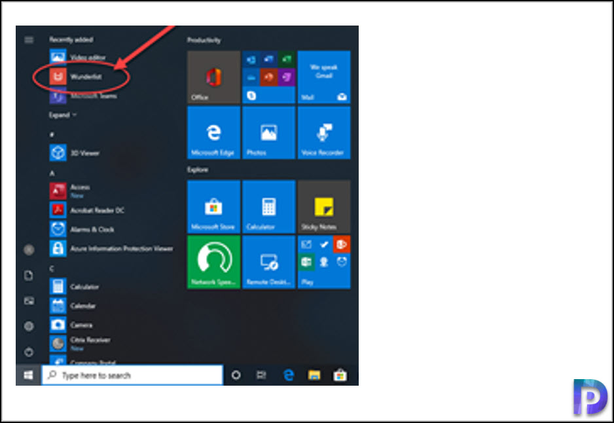Launch the Network Speed Test tile
The height and width of the screenshot is (423, 614).
click(x=214, y=262)
